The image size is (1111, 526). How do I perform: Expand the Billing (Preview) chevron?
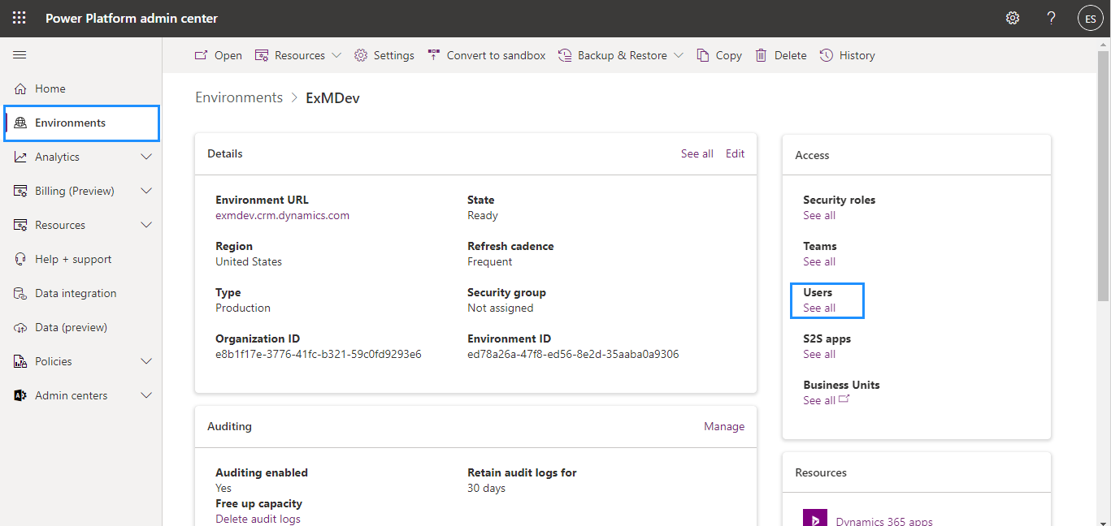(146, 191)
